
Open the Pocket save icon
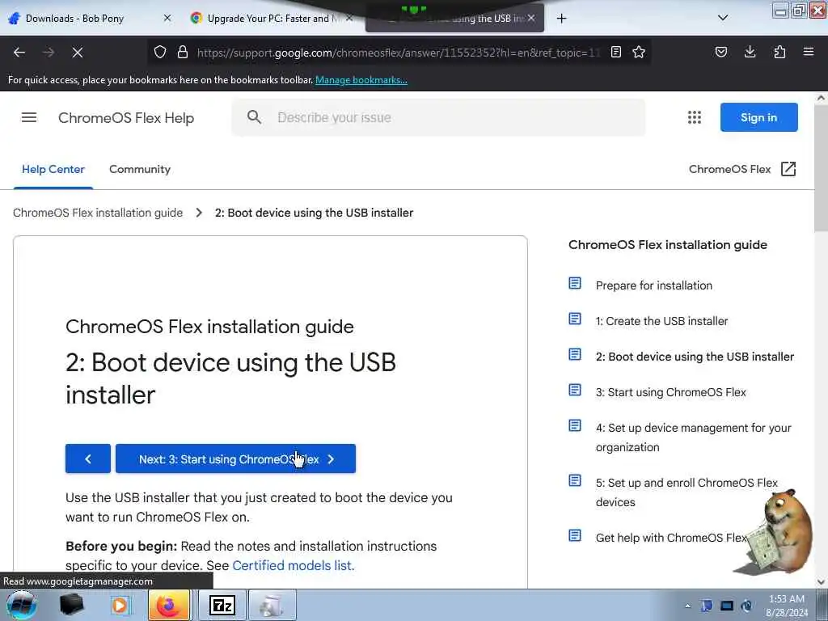pyautogui.click(x=720, y=53)
